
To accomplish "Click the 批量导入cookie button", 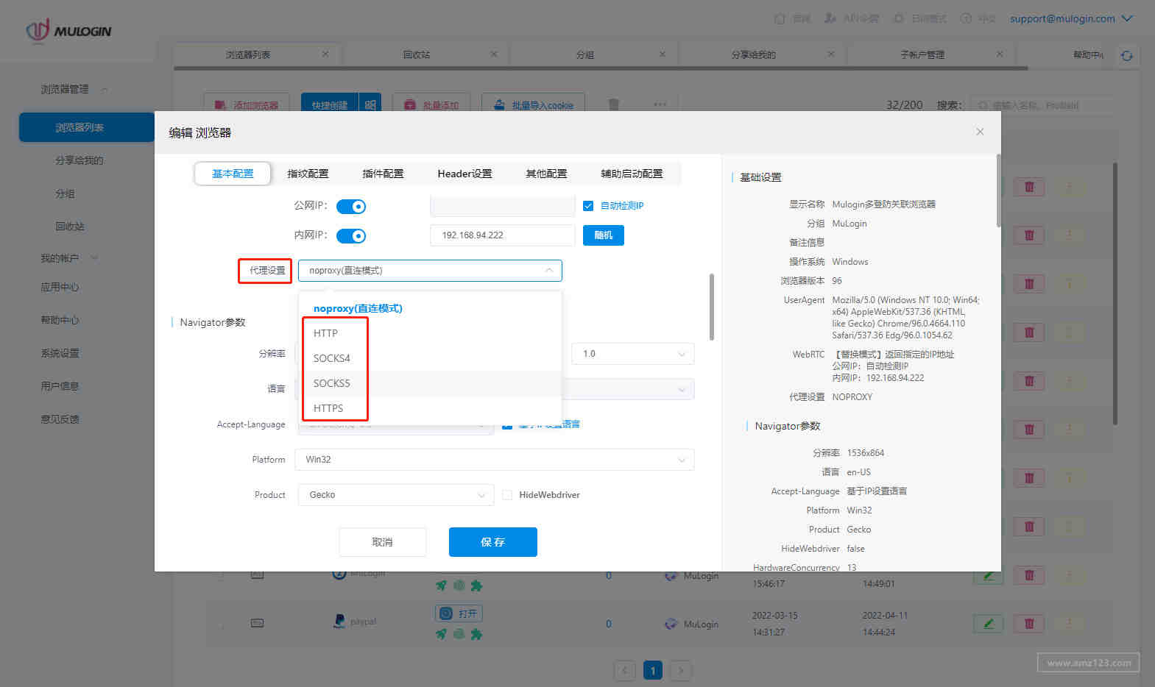I will pyautogui.click(x=533, y=105).
